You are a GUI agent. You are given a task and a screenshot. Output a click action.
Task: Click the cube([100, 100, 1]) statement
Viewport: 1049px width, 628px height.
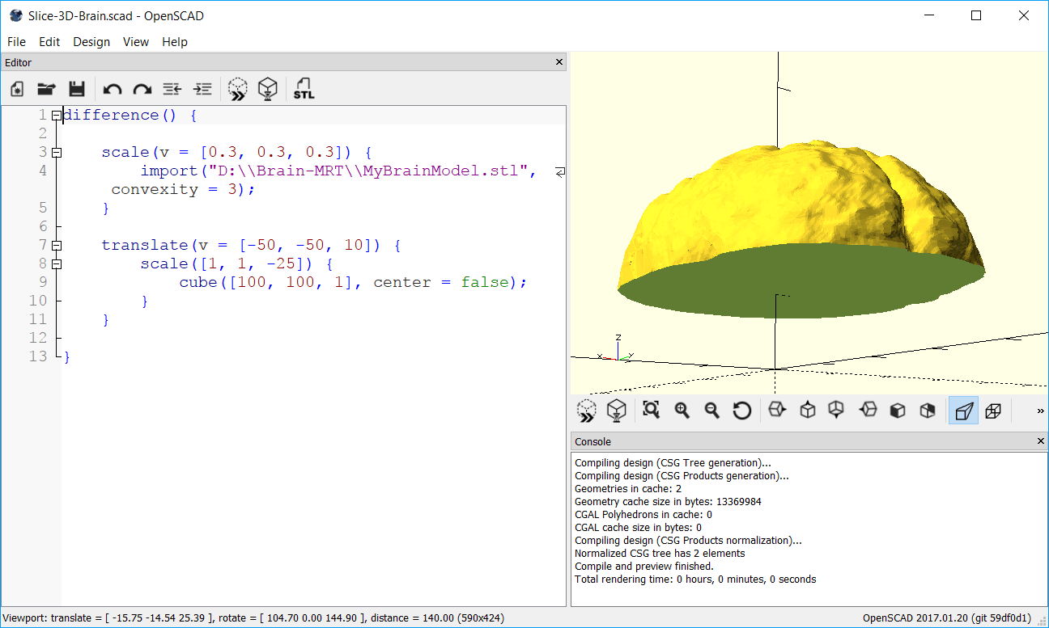(353, 283)
